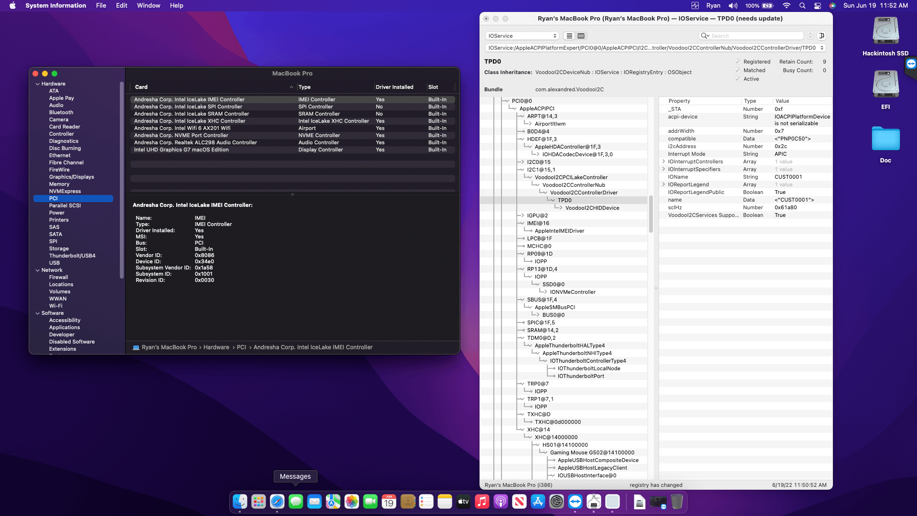Expand the I2C0@15 tree node
917x516 pixels.
(522, 162)
